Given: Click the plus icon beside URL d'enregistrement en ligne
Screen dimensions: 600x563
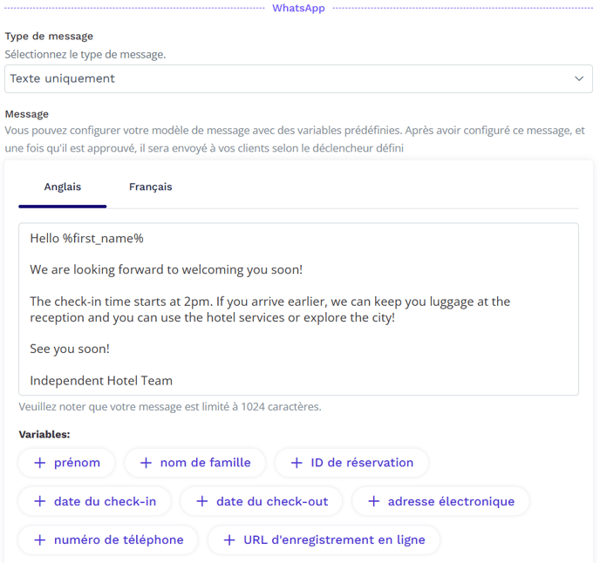Looking at the screenshot, I should click(229, 540).
